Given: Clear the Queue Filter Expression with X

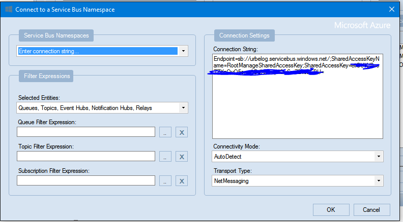Looking at the screenshot, I should tap(182, 132).
